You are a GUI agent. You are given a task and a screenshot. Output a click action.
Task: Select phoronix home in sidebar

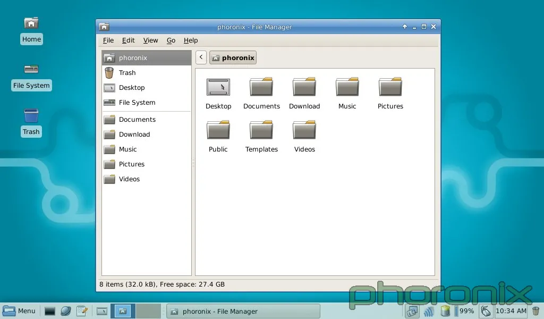pyautogui.click(x=147, y=57)
